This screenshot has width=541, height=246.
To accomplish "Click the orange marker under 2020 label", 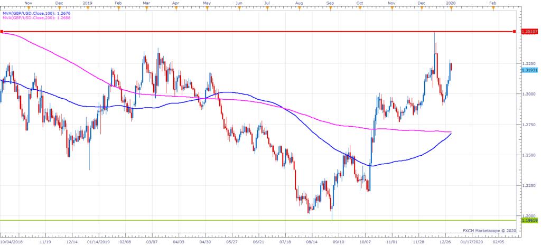I will tap(451, 8).
